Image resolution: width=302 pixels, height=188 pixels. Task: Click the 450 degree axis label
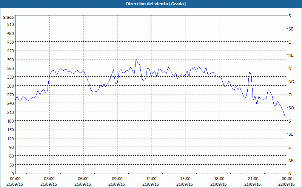pos(11,42)
